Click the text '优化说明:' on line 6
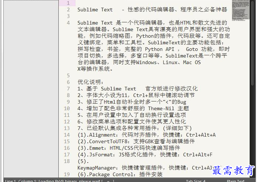 [90, 82]
